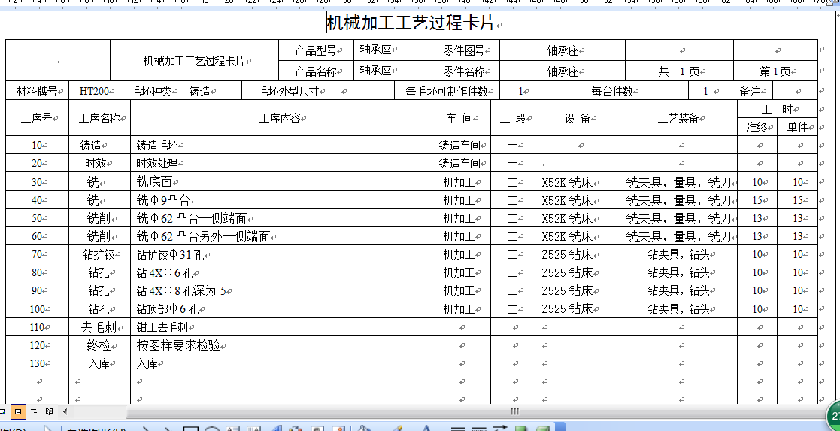Click the 时效处理 process content

pyautogui.click(x=158, y=163)
